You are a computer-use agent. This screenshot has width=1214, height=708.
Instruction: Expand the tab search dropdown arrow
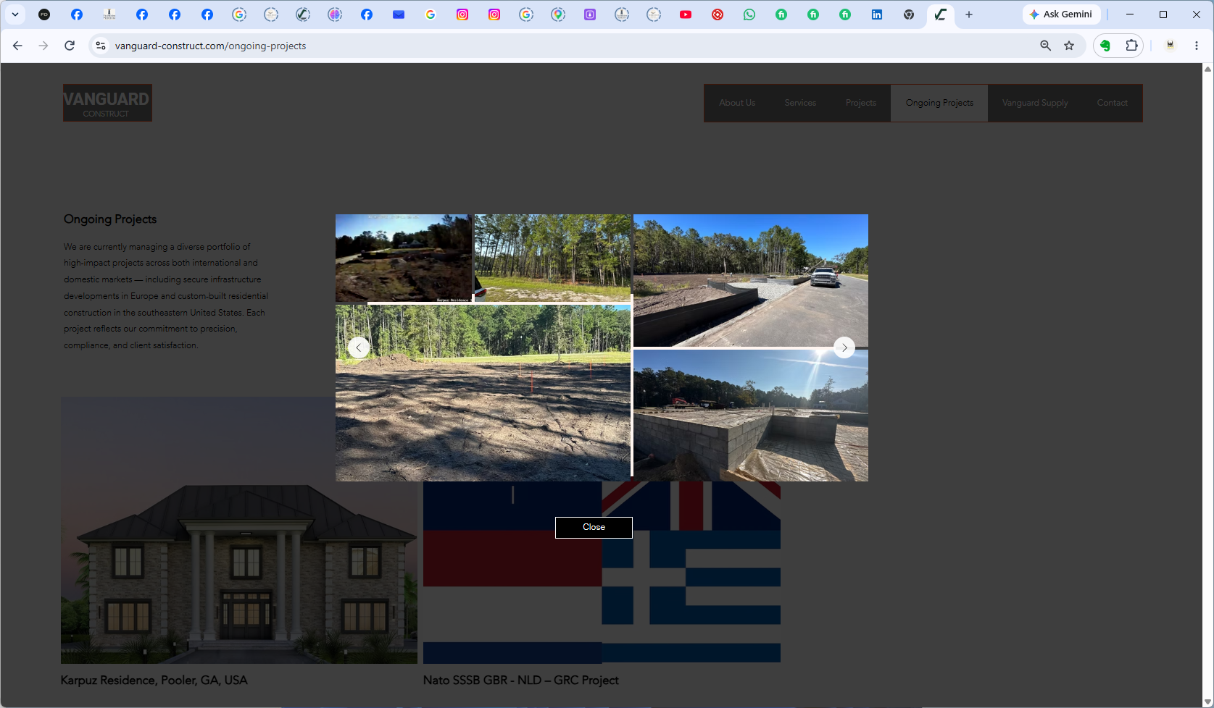pos(15,14)
